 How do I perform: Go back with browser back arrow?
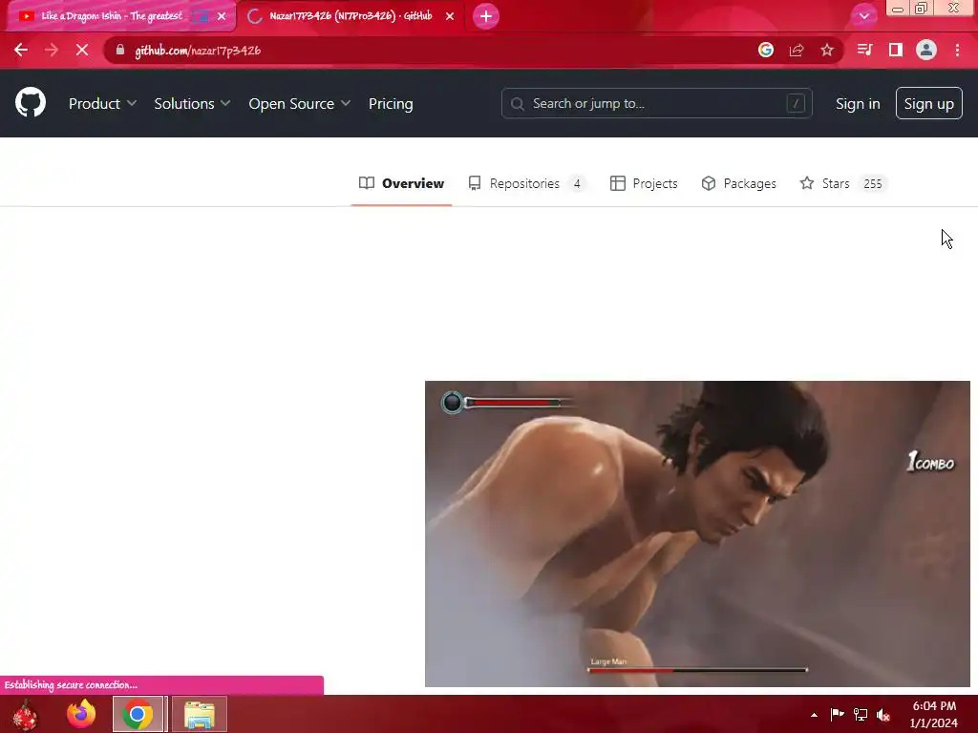pos(21,50)
